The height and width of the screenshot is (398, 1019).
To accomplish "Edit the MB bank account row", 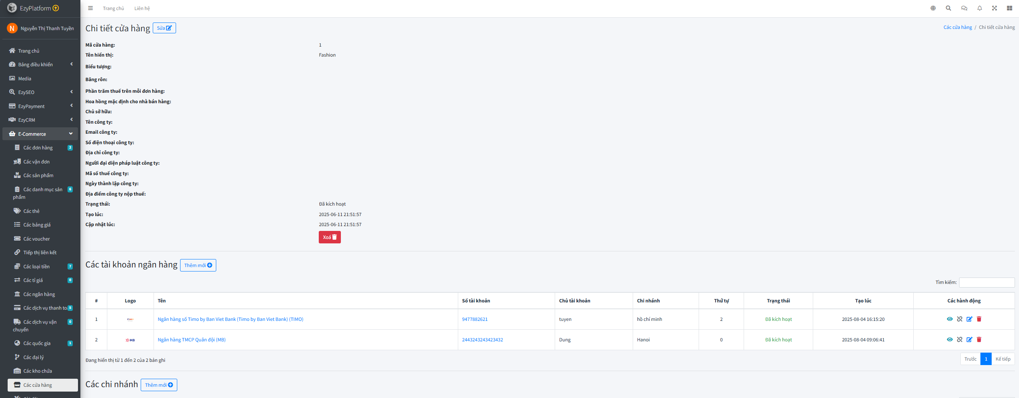I will 969,339.
